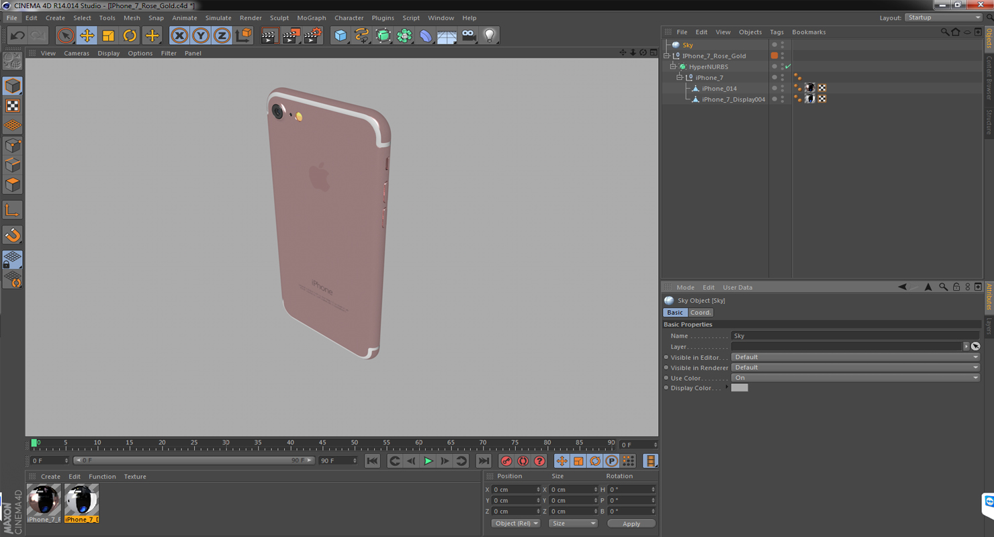Toggle Y-axis lock
The image size is (994, 537).
200,36
